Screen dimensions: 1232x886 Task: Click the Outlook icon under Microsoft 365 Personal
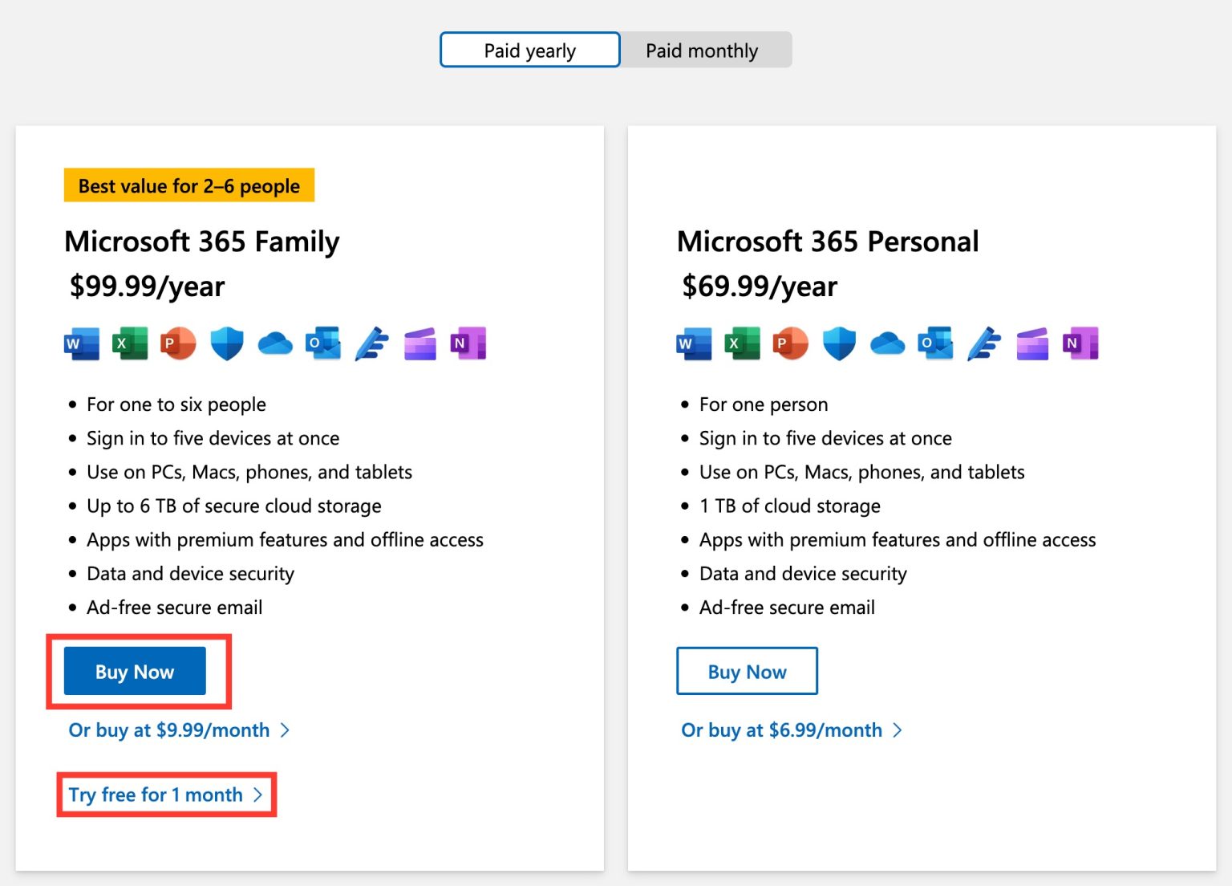pyautogui.click(x=935, y=343)
